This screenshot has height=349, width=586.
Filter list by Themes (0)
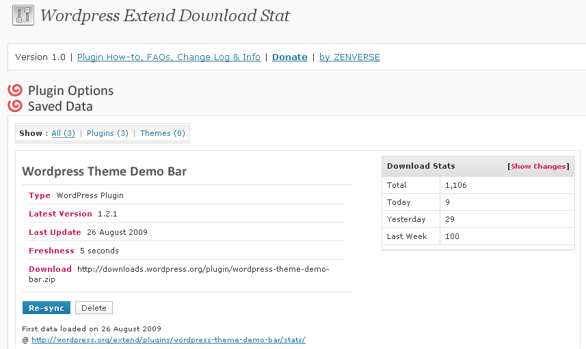pyautogui.click(x=163, y=133)
